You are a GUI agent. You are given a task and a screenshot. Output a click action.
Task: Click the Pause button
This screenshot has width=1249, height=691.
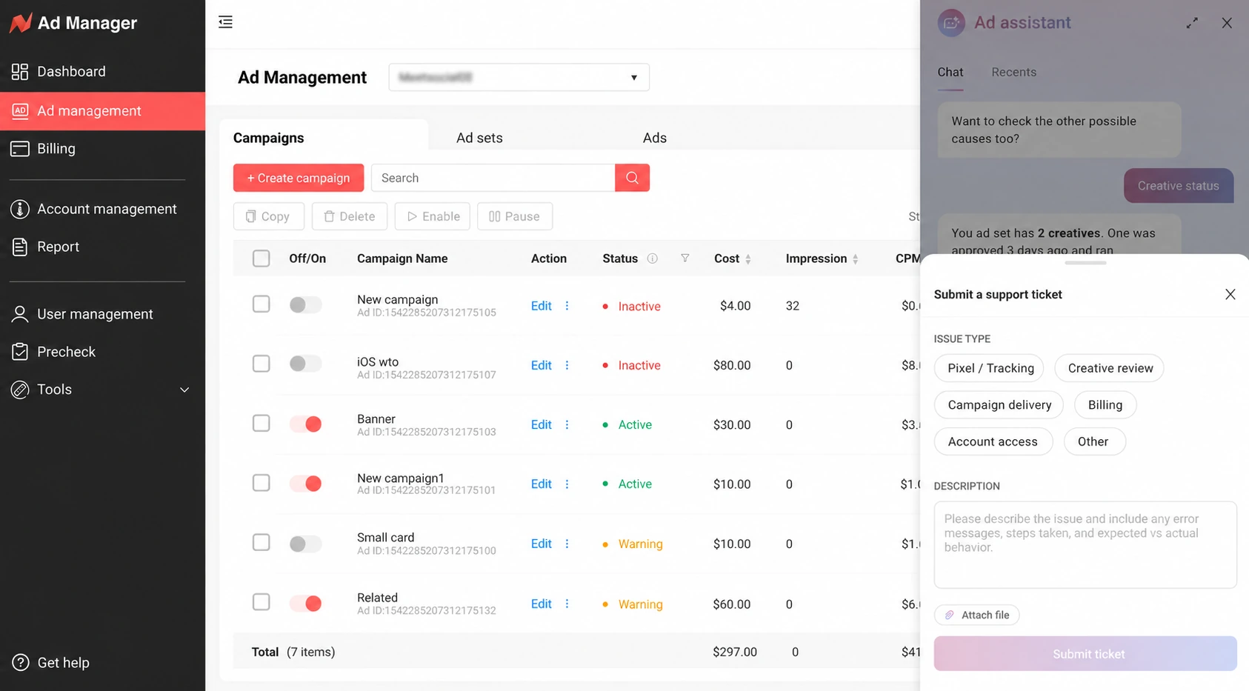[x=515, y=216]
